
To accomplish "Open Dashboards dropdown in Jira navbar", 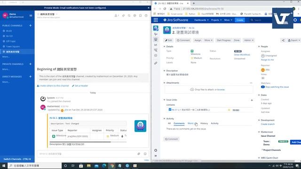I will point(201,20).
